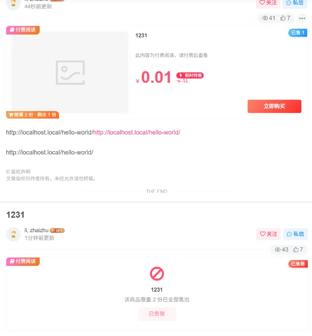Click the eye views icon showing 41

click(265, 18)
